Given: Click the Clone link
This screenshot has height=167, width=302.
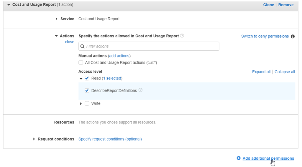Looking at the screenshot, I should pyautogui.click(x=268, y=5).
